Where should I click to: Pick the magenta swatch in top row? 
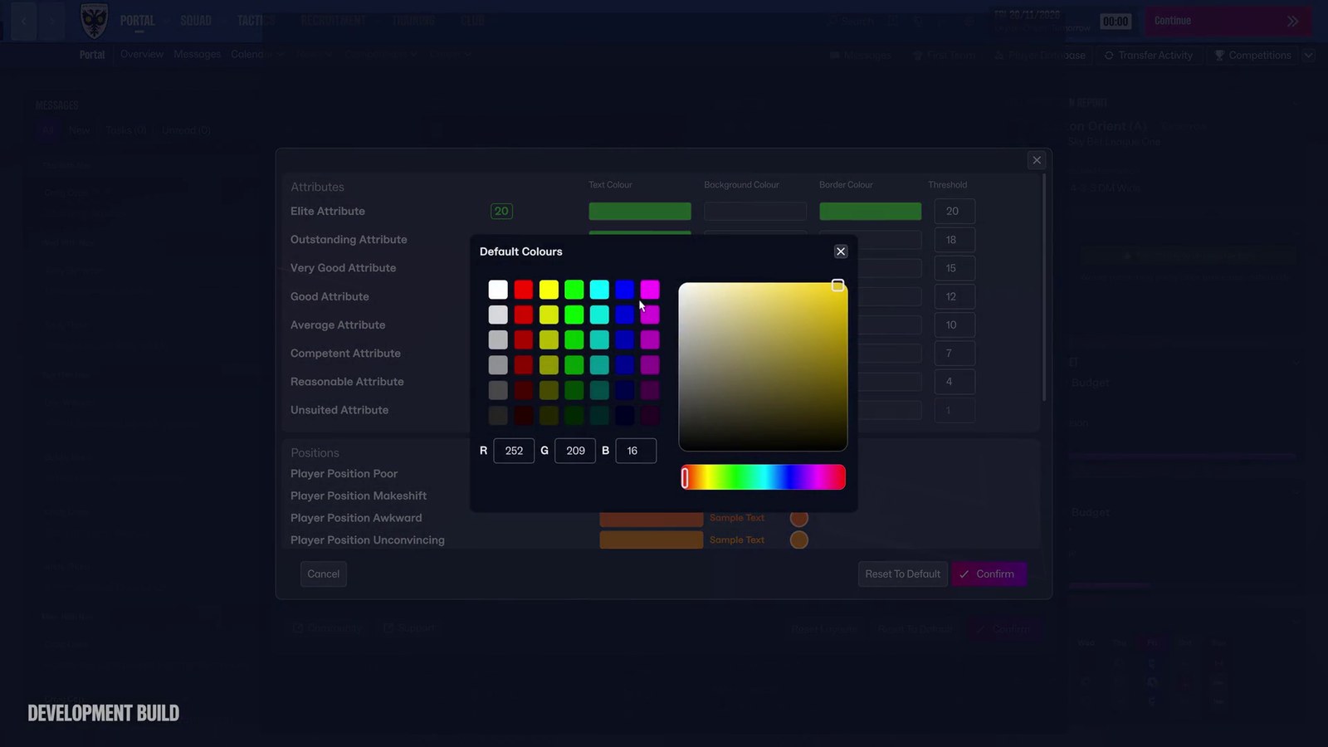coord(650,290)
